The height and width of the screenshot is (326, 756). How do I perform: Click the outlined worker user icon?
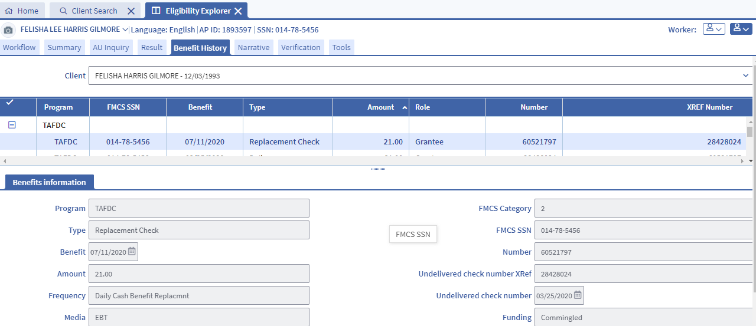(x=713, y=29)
